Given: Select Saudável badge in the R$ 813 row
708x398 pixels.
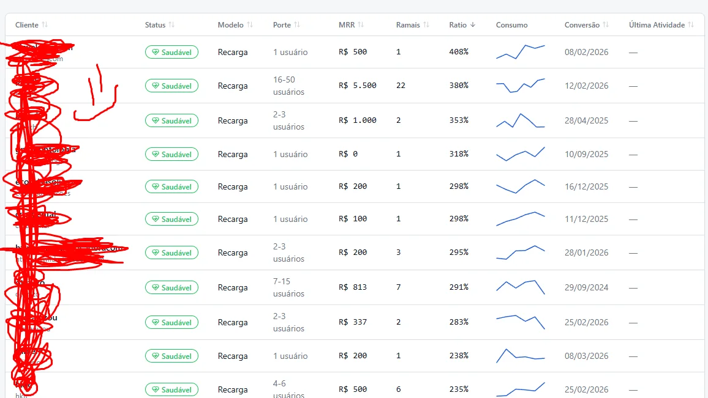Looking at the screenshot, I should 171,287.
